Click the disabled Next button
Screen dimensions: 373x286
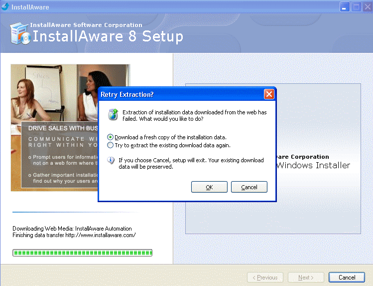[306, 278]
